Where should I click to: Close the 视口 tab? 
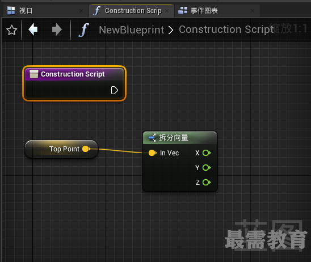(x=81, y=11)
